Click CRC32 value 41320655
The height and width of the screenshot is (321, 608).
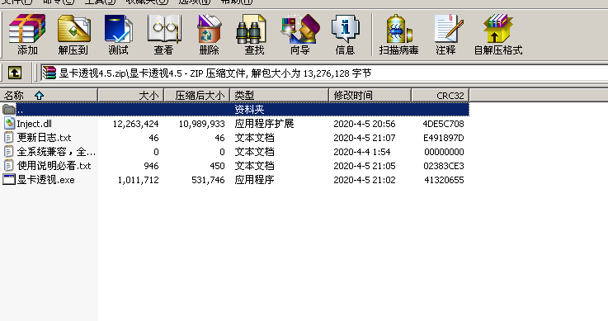(444, 180)
